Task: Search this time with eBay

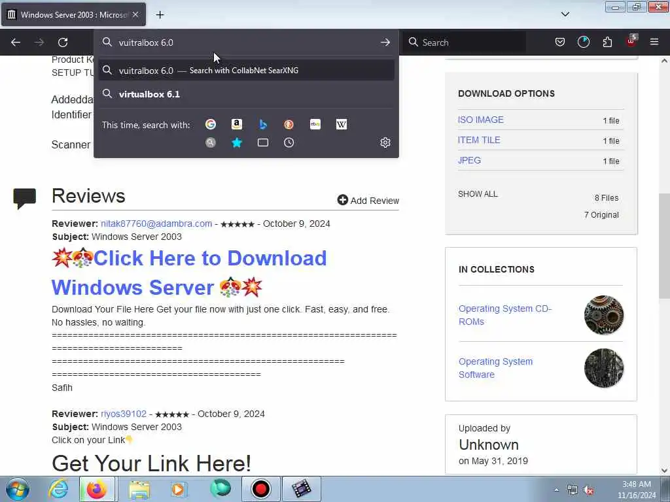Action: pos(315,124)
